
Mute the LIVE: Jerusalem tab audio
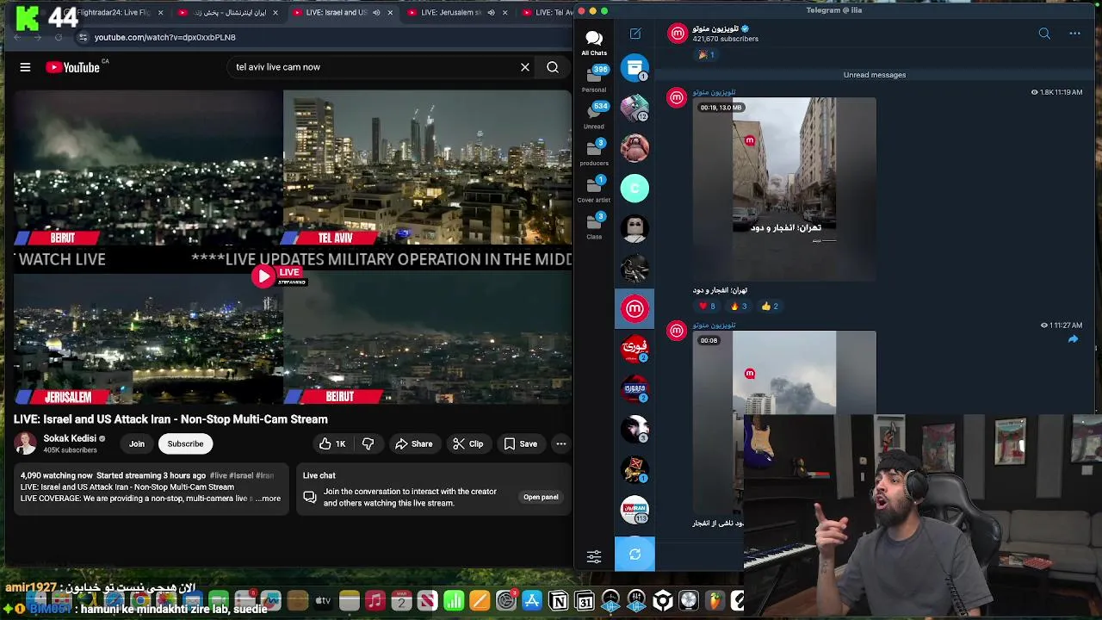(x=491, y=13)
